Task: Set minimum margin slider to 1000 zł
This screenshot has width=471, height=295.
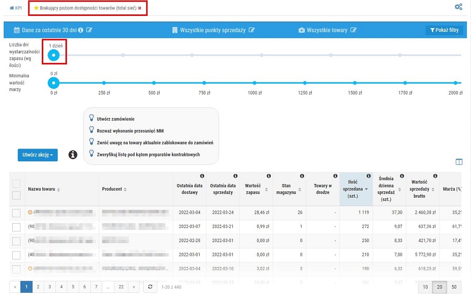Action: coord(255,82)
